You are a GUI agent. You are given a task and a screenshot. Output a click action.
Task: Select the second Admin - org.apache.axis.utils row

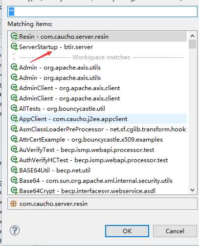point(98,78)
